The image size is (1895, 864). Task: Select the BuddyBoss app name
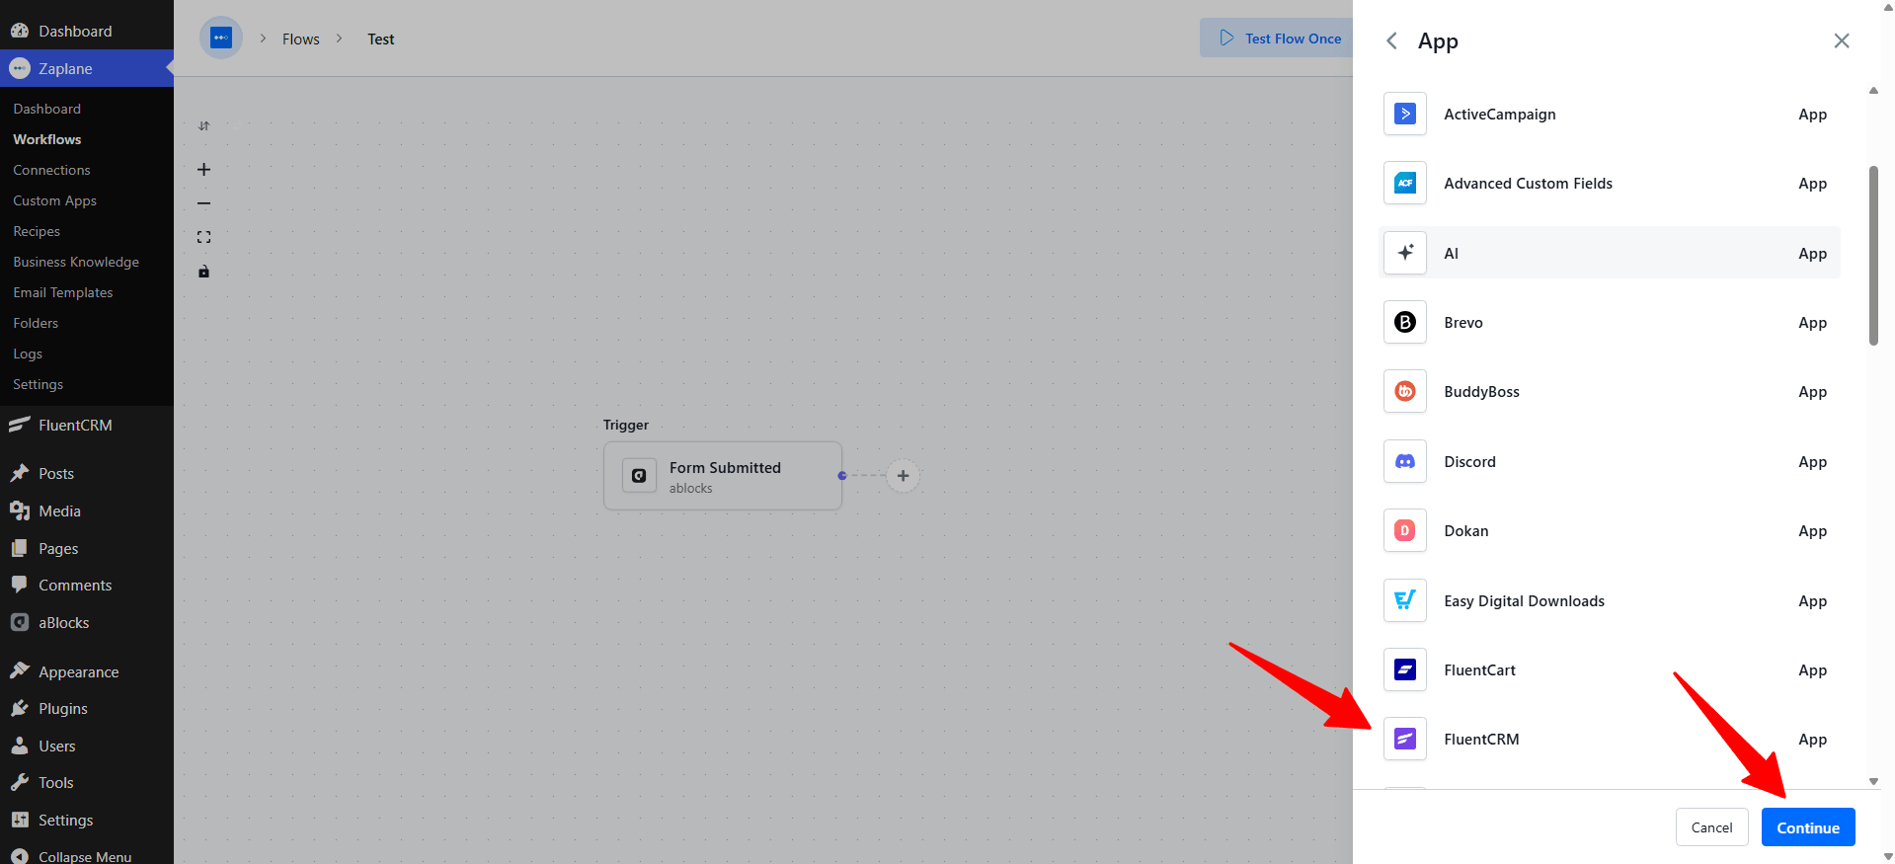click(x=1482, y=392)
